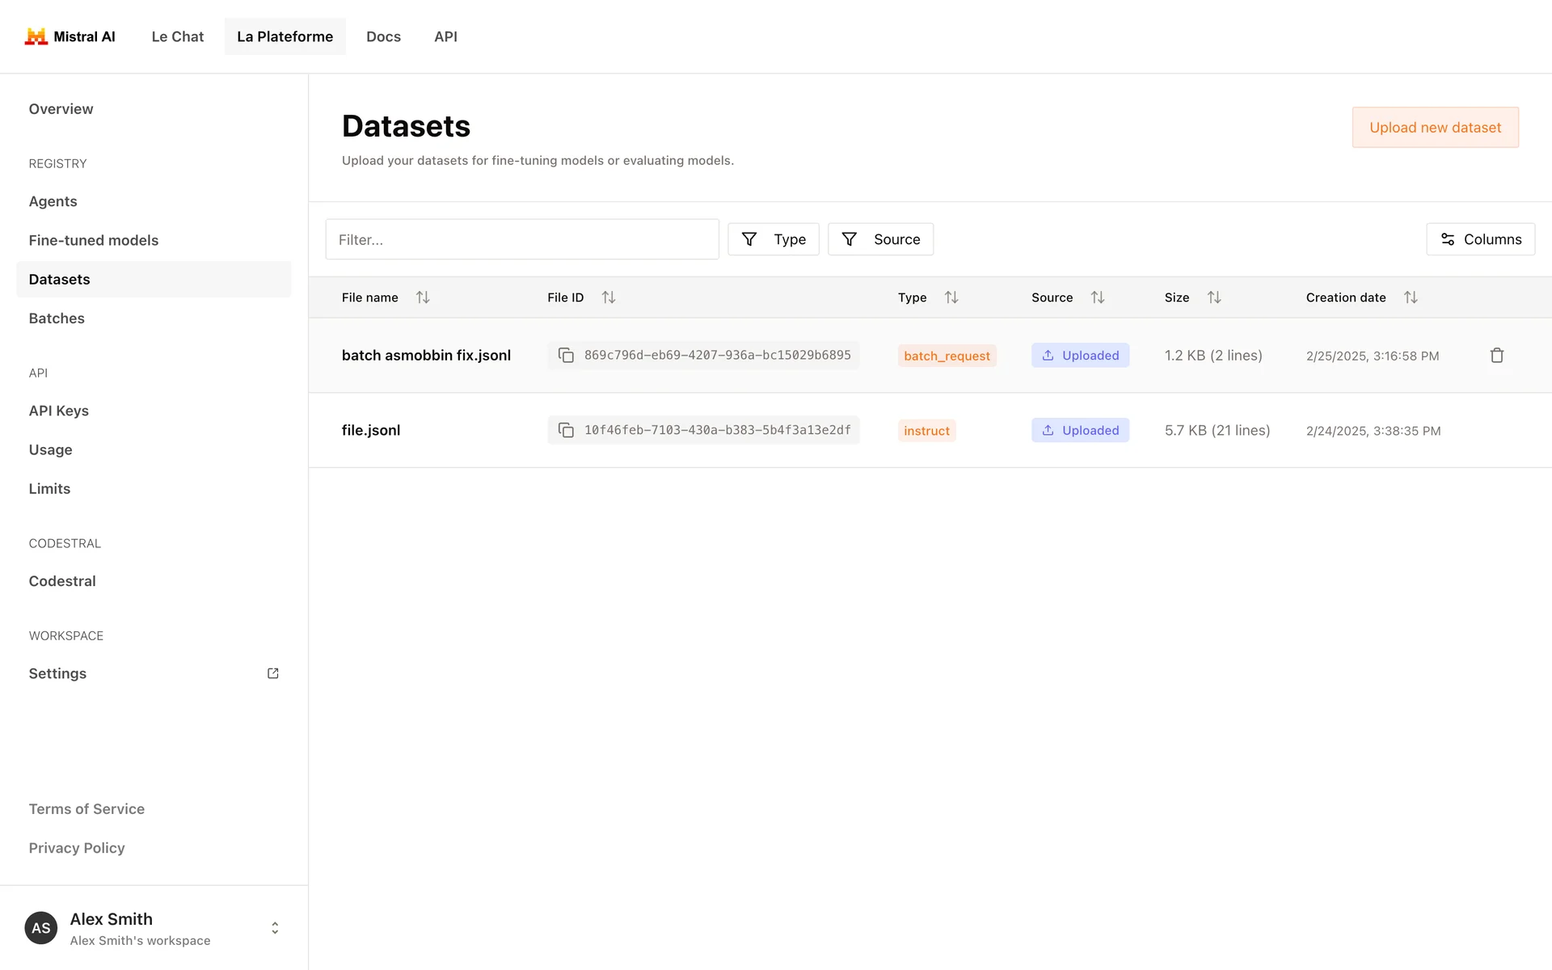Toggle sort on Type column
Image resolution: width=1552 pixels, height=970 pixels.
951,297
